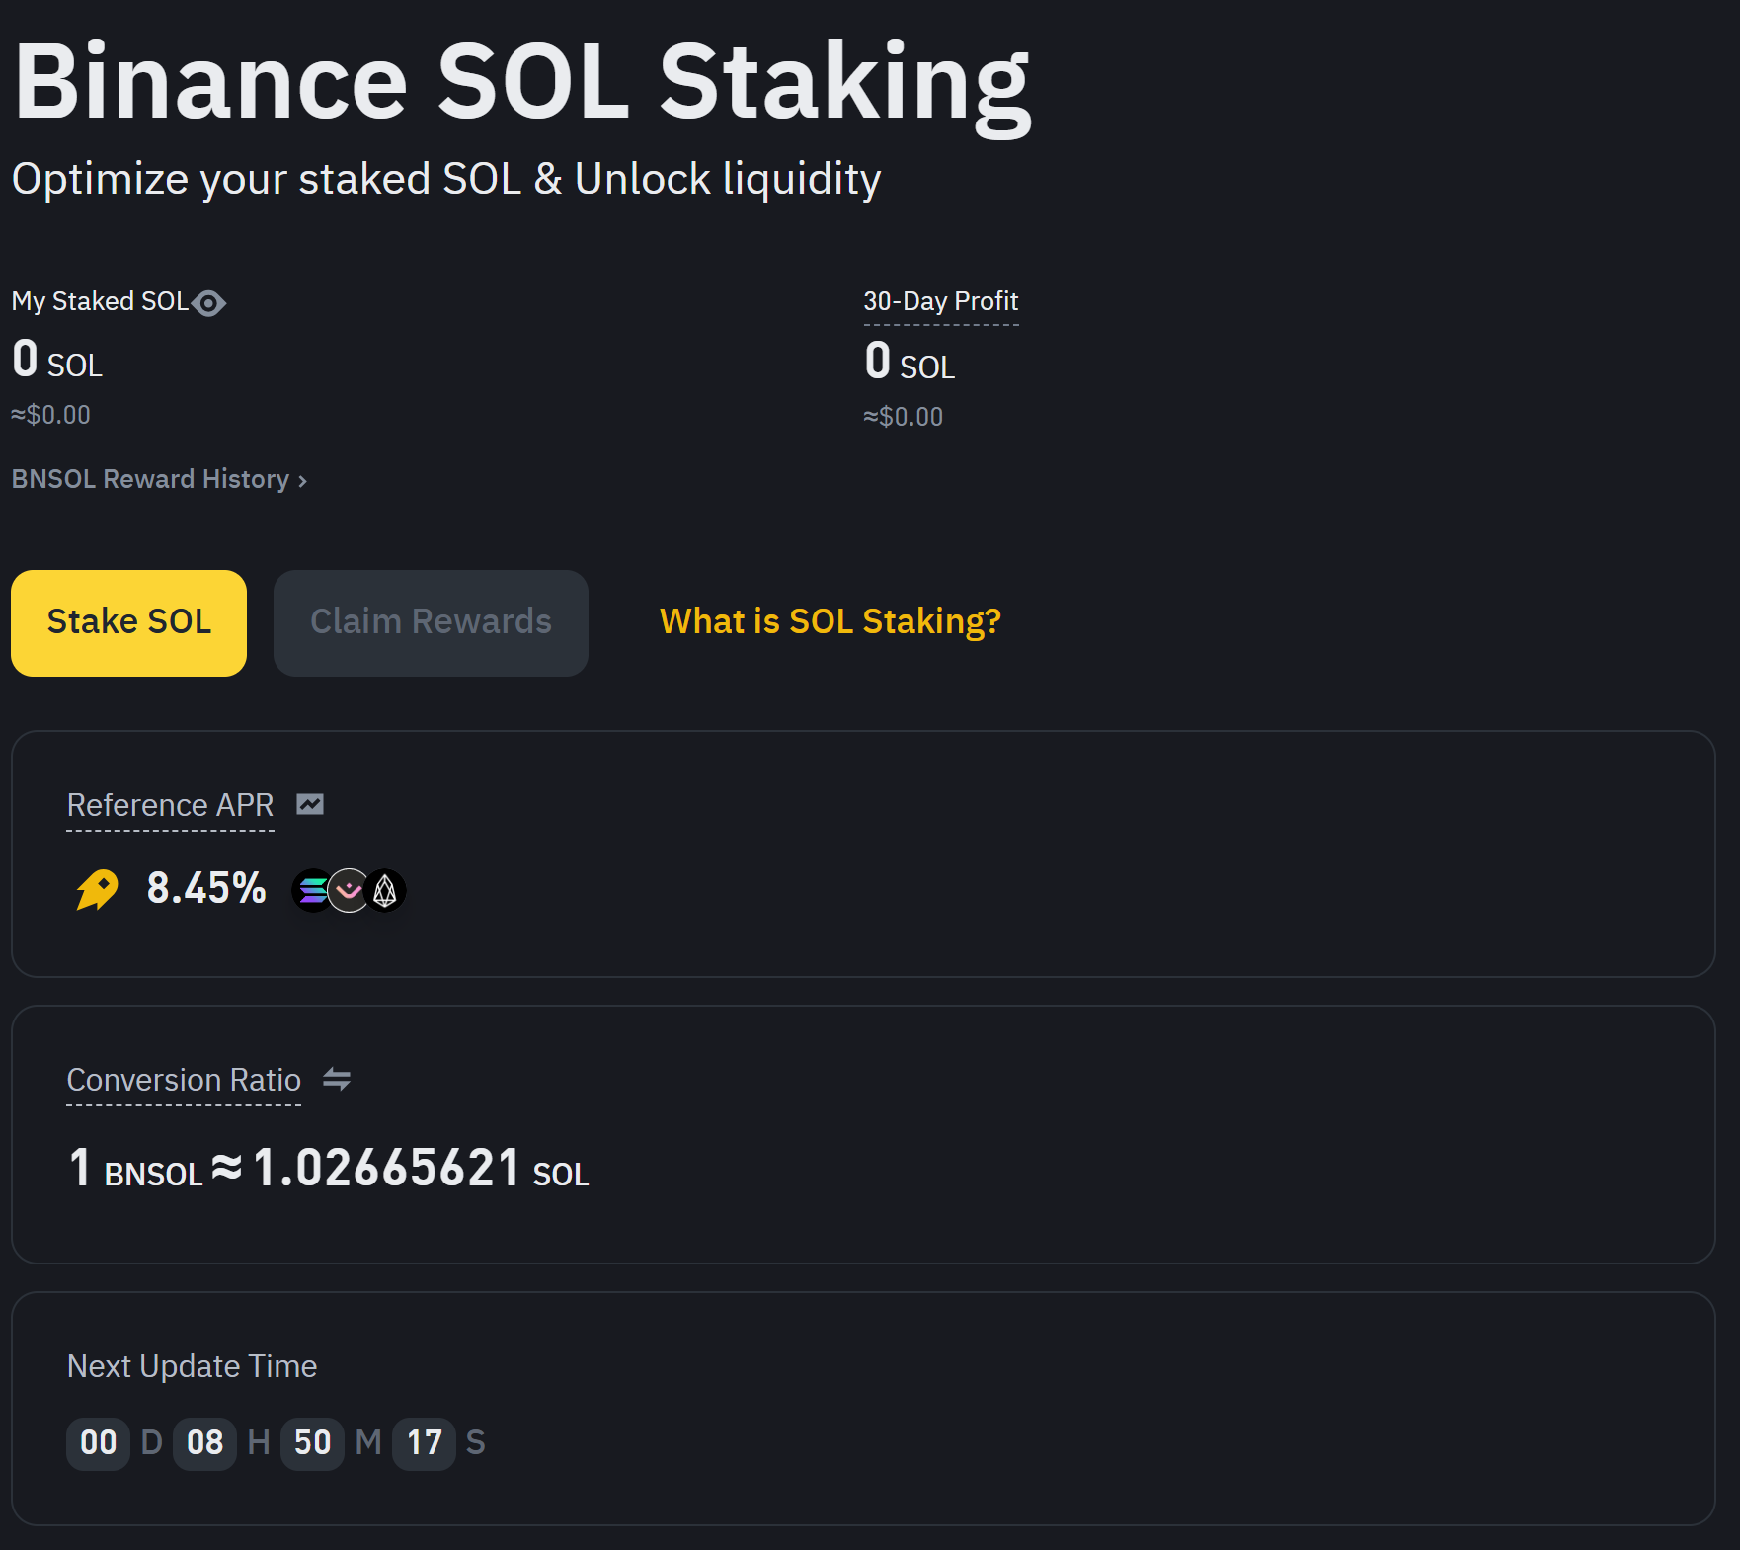Click the 00 days countdown box

coord(98,1443)
